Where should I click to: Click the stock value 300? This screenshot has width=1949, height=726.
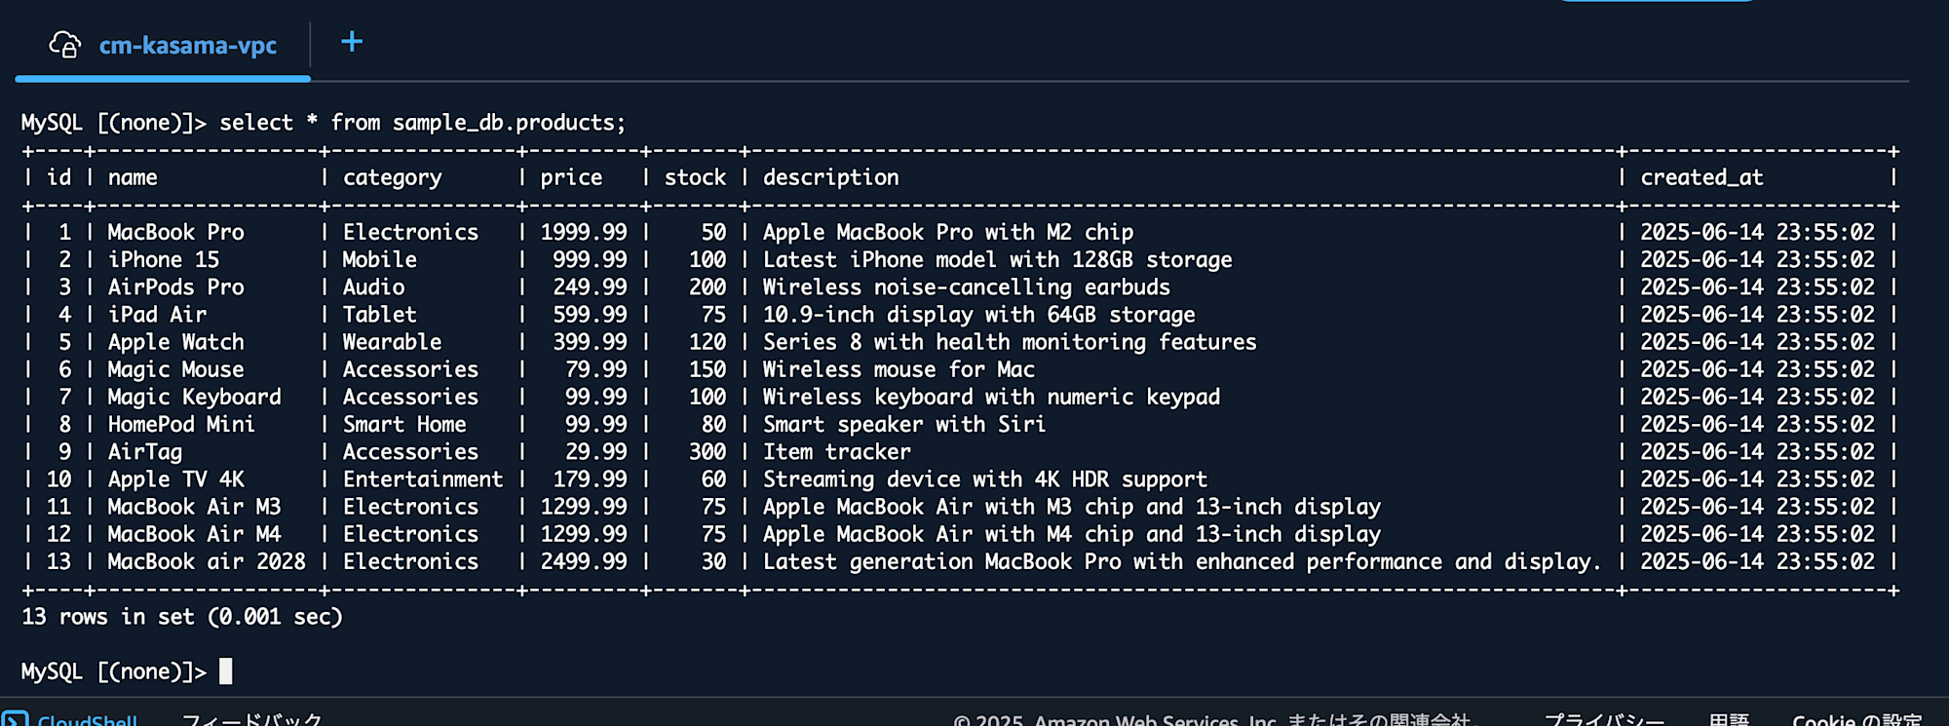coord(707,452)
